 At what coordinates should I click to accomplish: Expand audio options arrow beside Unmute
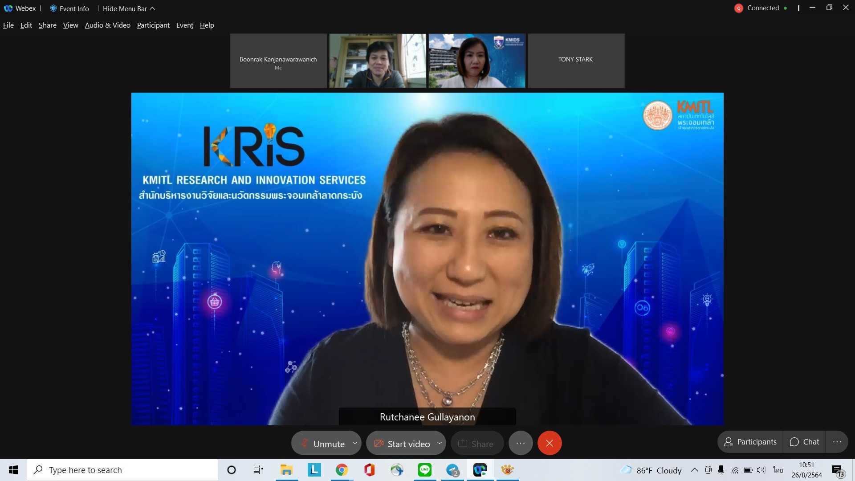355,443
